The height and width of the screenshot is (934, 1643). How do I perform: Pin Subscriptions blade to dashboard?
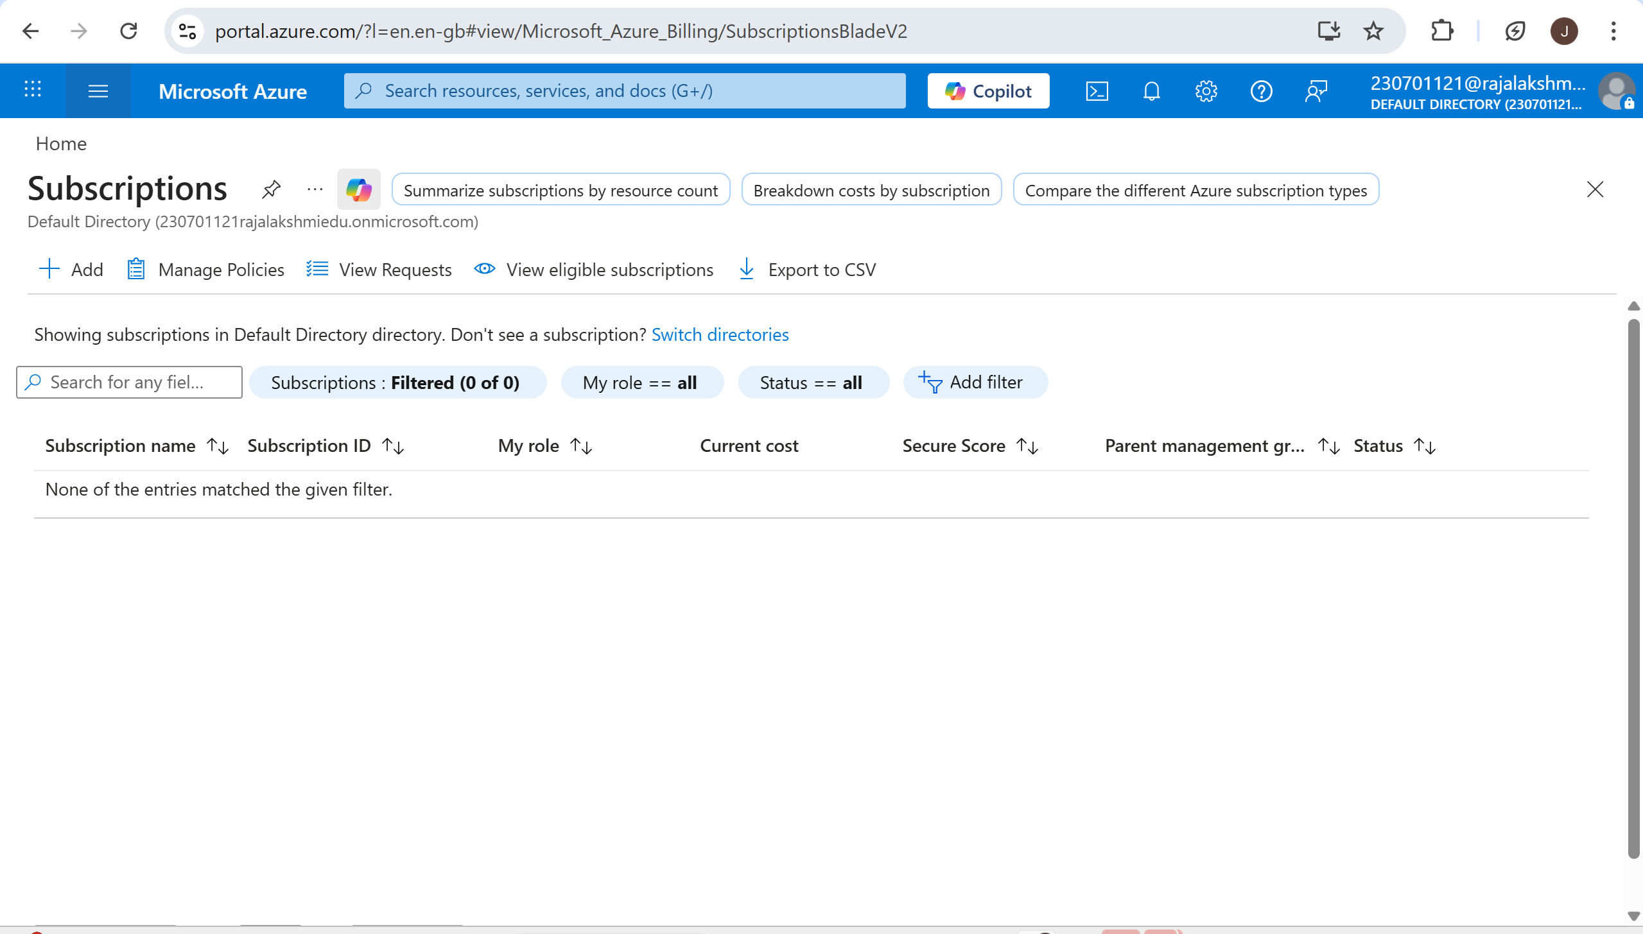click(x=272, y=189)
